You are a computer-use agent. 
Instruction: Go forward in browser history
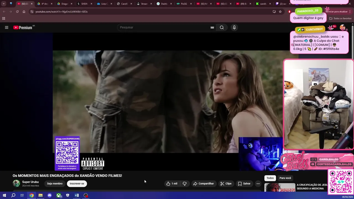11,12
